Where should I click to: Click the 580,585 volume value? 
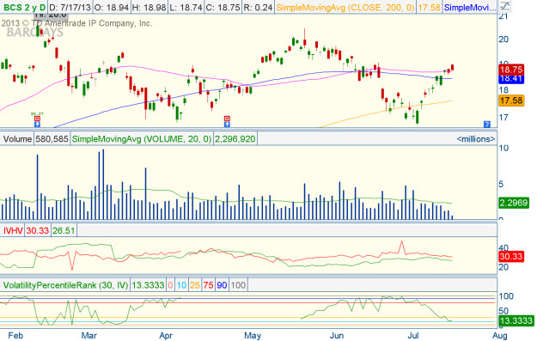pos(52,139)
